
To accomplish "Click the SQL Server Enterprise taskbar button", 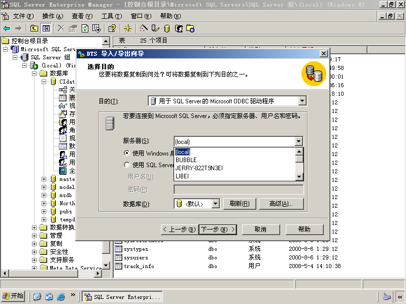I will [x=122, y=296].
